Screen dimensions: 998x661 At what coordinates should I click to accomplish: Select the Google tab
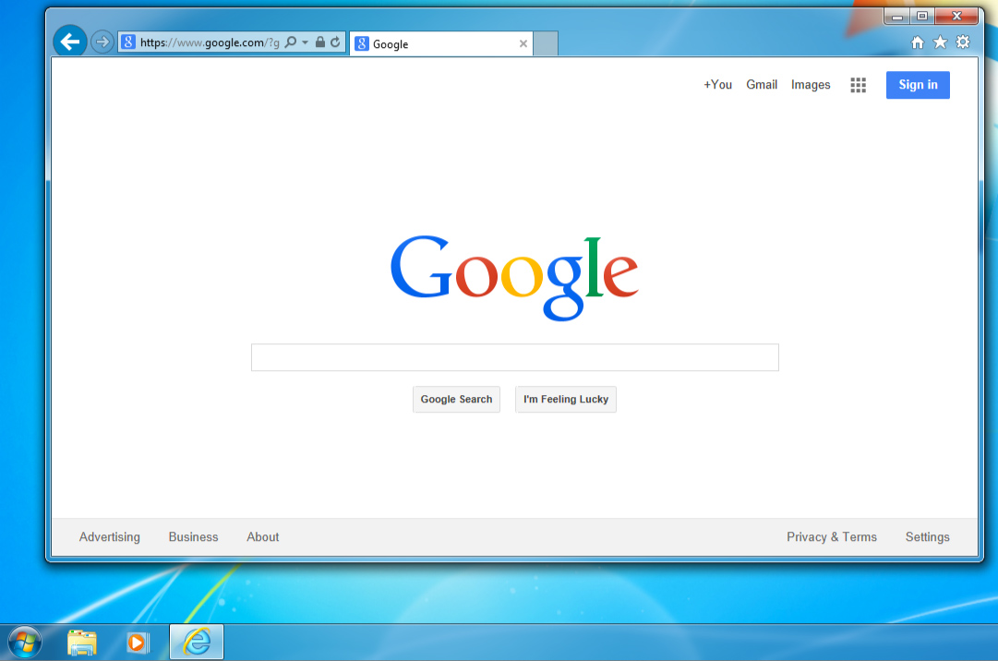click(x=440, y=44)
